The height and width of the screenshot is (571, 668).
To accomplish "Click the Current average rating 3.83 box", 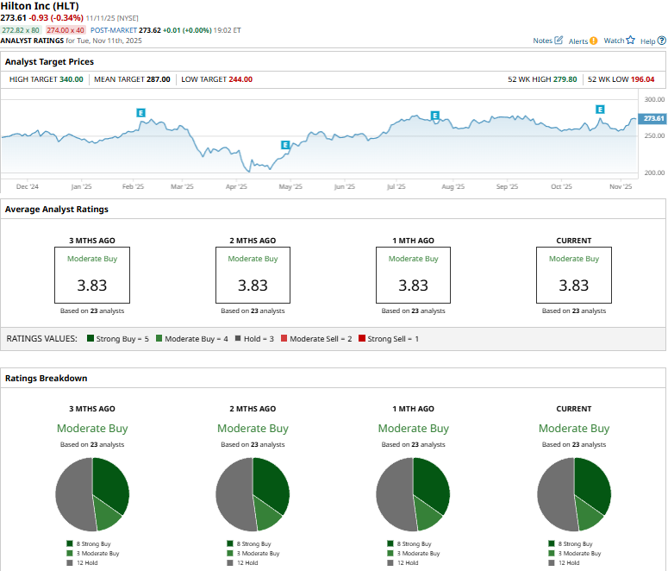I will (x=573, y=274).
